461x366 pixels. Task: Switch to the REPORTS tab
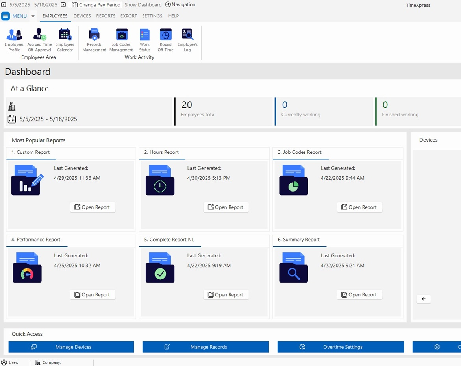[x=106, y=16]
